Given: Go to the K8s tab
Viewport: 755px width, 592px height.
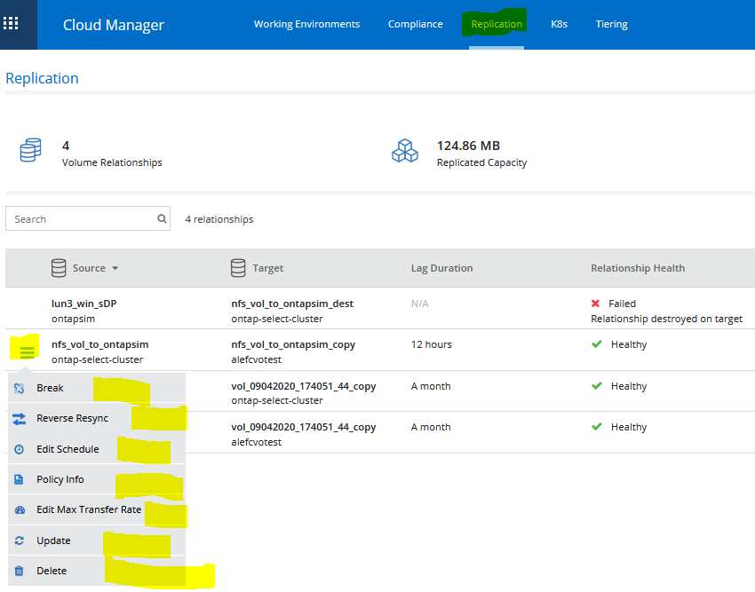Looking at the screenshot, I should tap(559, 24).
